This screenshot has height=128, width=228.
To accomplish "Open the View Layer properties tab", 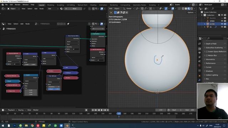I will pos(199,57).
